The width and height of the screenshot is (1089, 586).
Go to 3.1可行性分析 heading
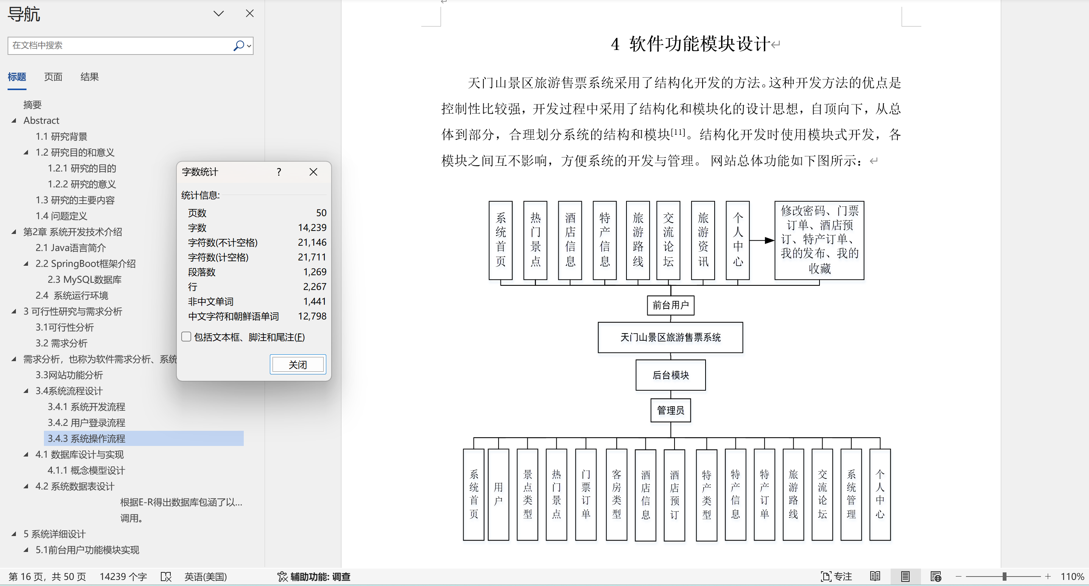tap(65, 327)
